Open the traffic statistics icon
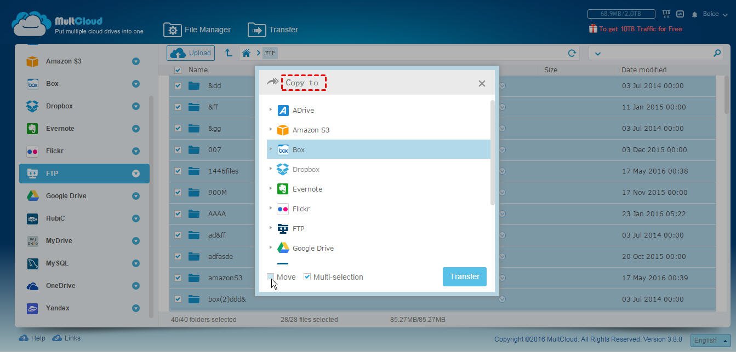 [680, 14]
